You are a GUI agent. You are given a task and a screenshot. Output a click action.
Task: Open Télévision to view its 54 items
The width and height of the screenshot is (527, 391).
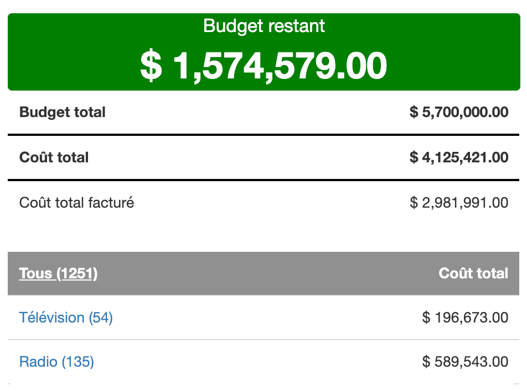click(66, 318)
